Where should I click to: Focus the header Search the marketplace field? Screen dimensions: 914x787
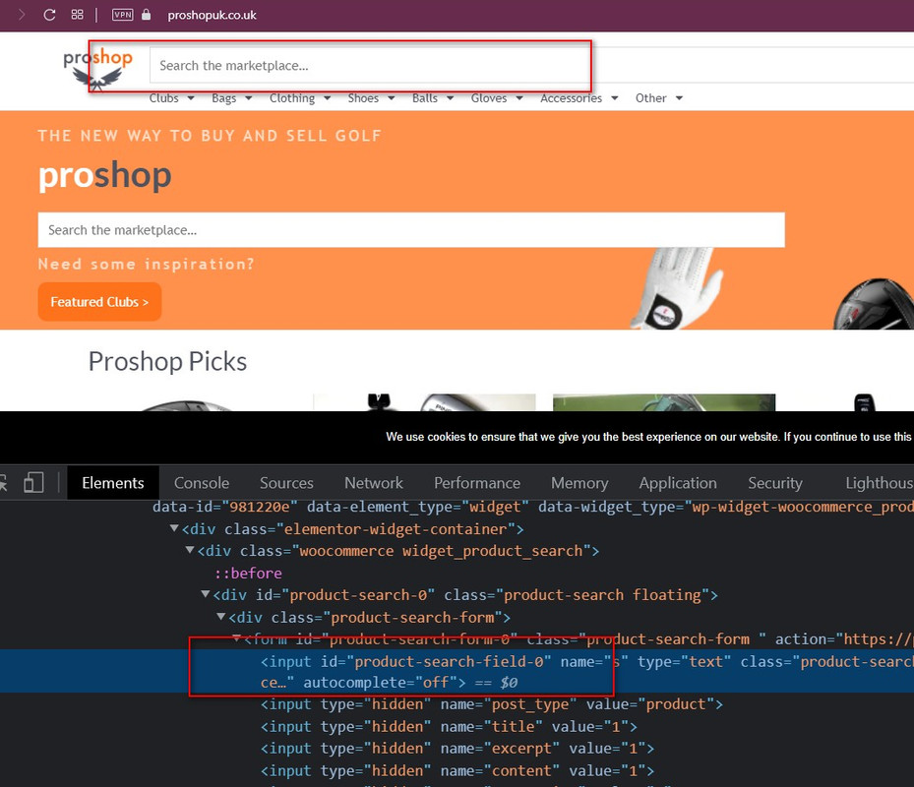tap(531, 65)
